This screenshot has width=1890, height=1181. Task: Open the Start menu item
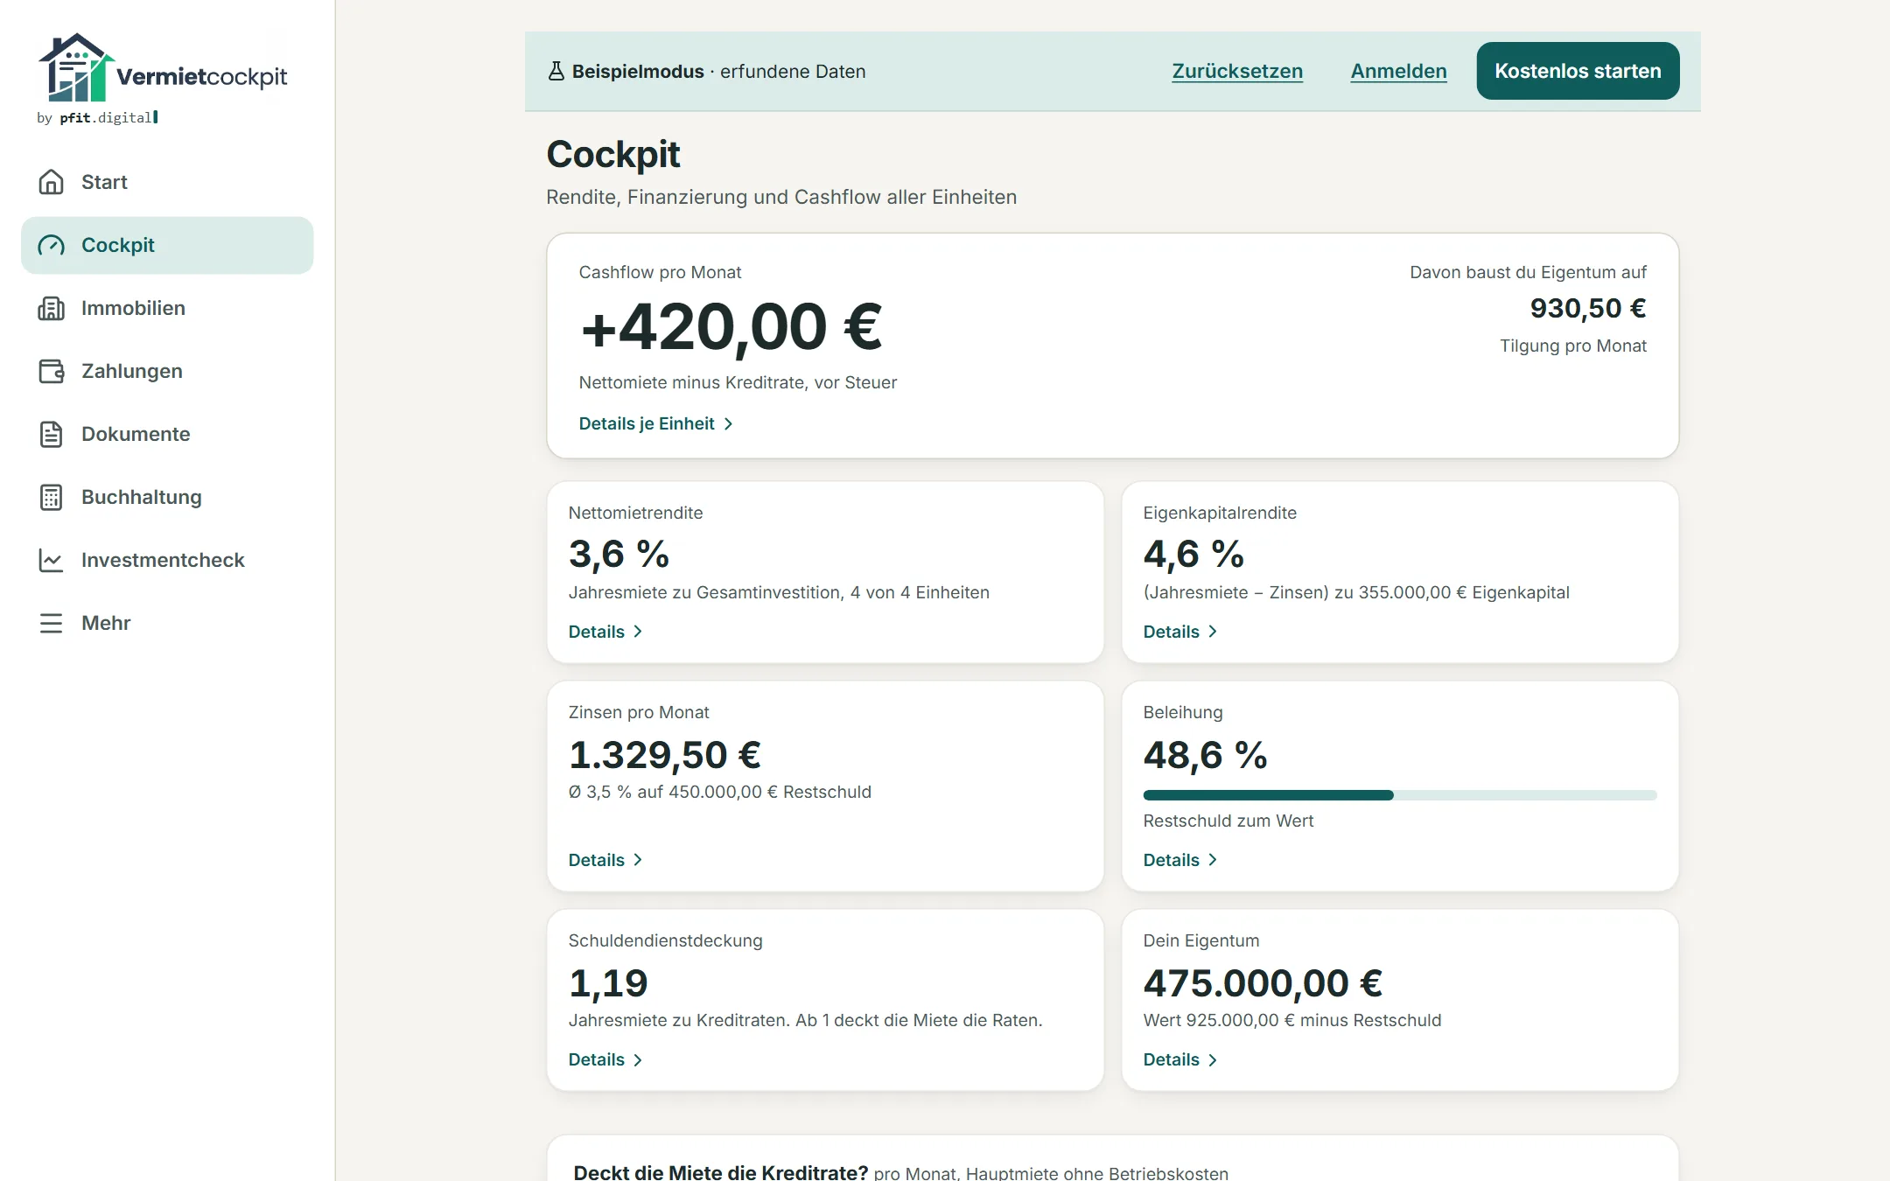point(167,182)
